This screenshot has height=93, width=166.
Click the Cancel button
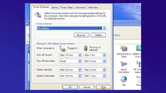[x=87, y=87]
